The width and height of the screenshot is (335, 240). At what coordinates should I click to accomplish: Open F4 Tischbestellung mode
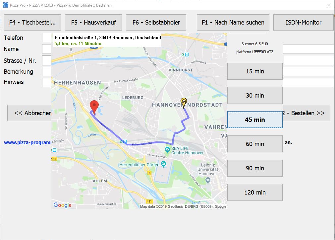click(x=32, y=23)
